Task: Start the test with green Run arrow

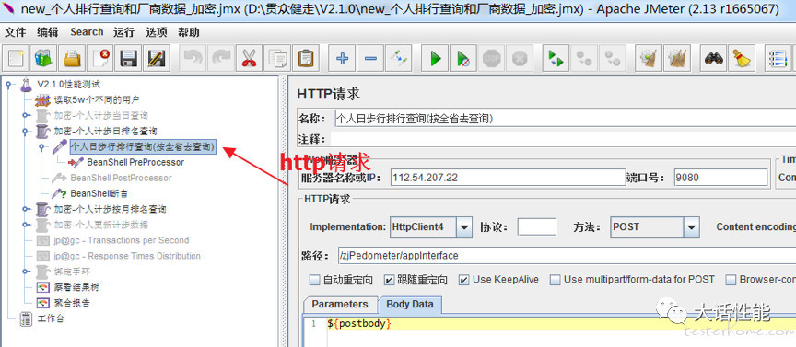Action: tap(436, 58)
